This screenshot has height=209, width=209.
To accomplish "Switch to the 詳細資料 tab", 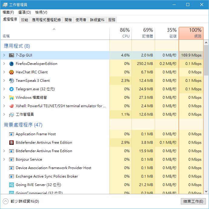I will (97, 20).
